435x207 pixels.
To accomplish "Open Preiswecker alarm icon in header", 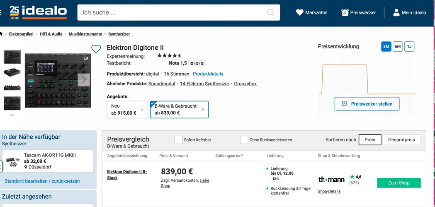I will [345, 12].
